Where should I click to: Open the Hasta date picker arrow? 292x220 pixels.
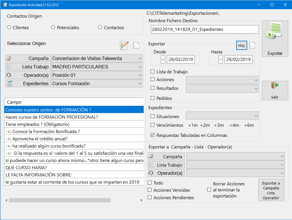[221, 59]
